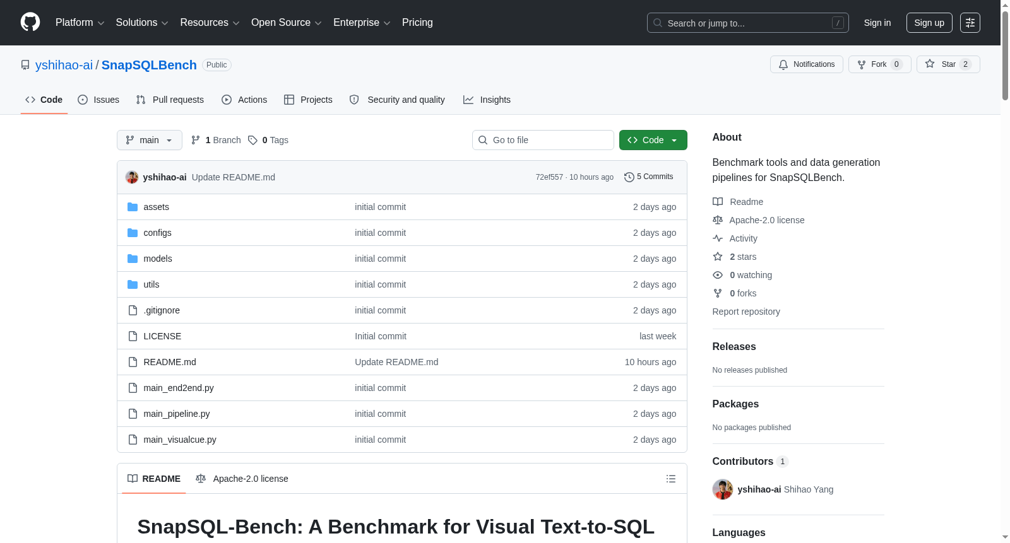Switch to the Code tab
Image resolution: width=1010 pixels, height=543 pixels.
pos(44,100)
